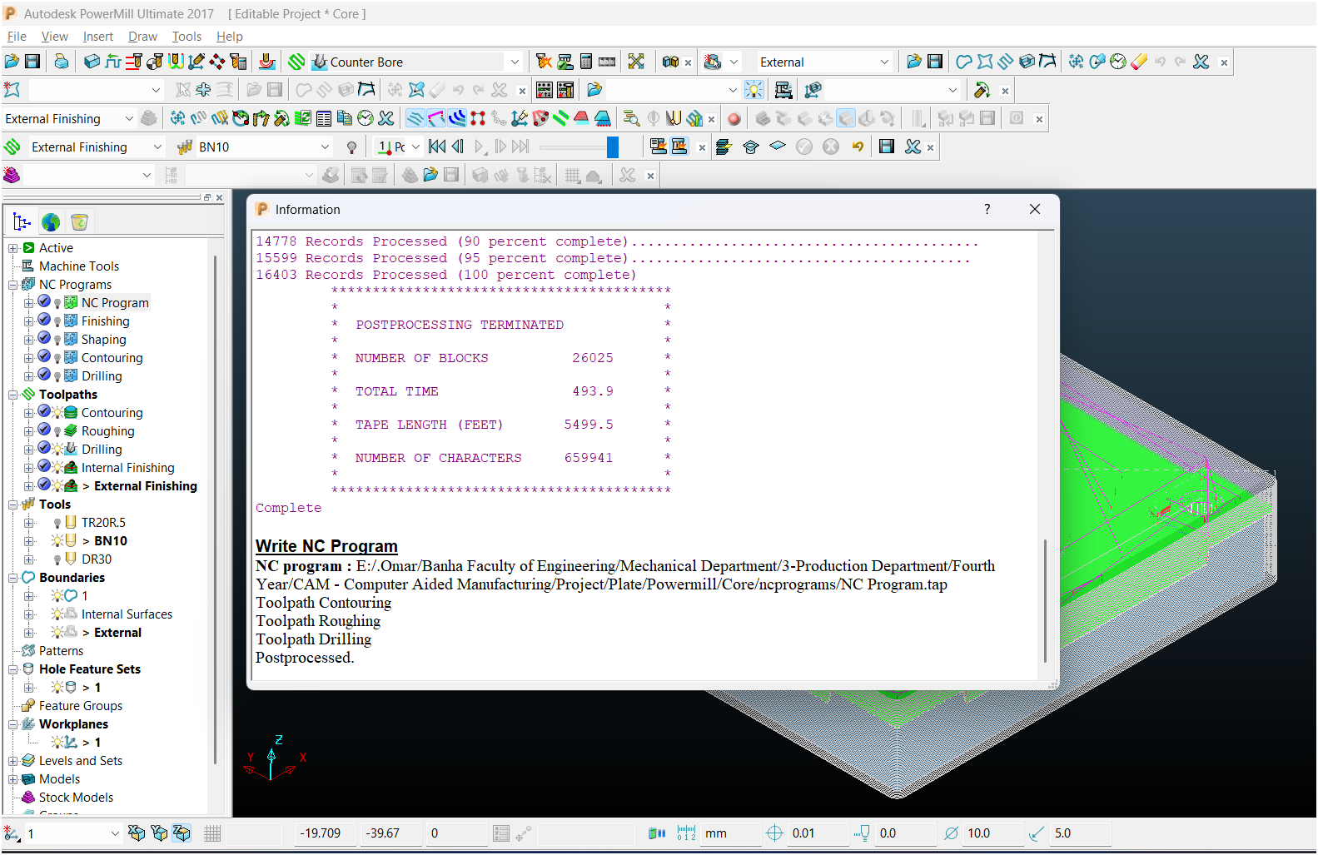
Task: Collapse the NC Programs tree node
Action: (x=13, y=285)
